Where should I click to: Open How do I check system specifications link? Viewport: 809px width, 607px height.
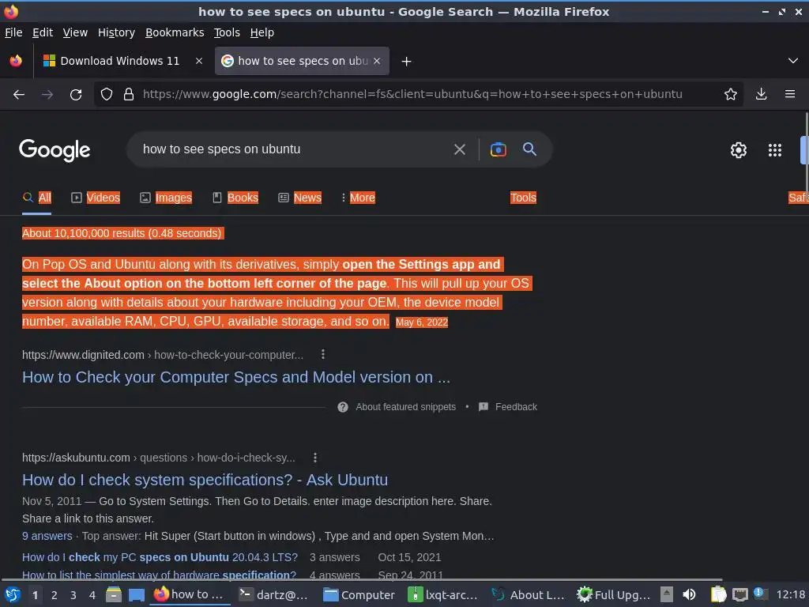tap(205, 480)
